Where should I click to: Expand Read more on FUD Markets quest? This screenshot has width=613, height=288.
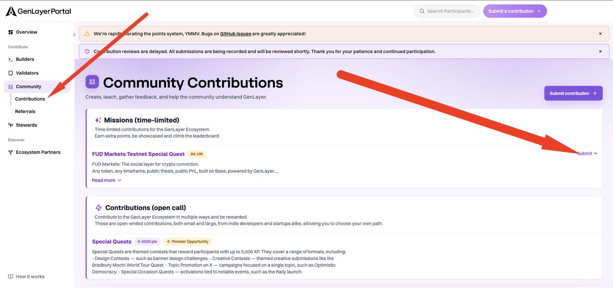pos(107,181)
